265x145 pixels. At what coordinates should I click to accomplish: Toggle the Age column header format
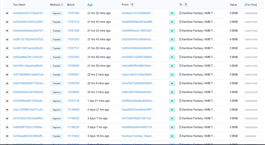(90, 5)
